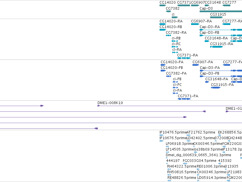The image size is (242, 182).
Task: Select the CG7277 gene feature
Action: (x=226, y=6)
